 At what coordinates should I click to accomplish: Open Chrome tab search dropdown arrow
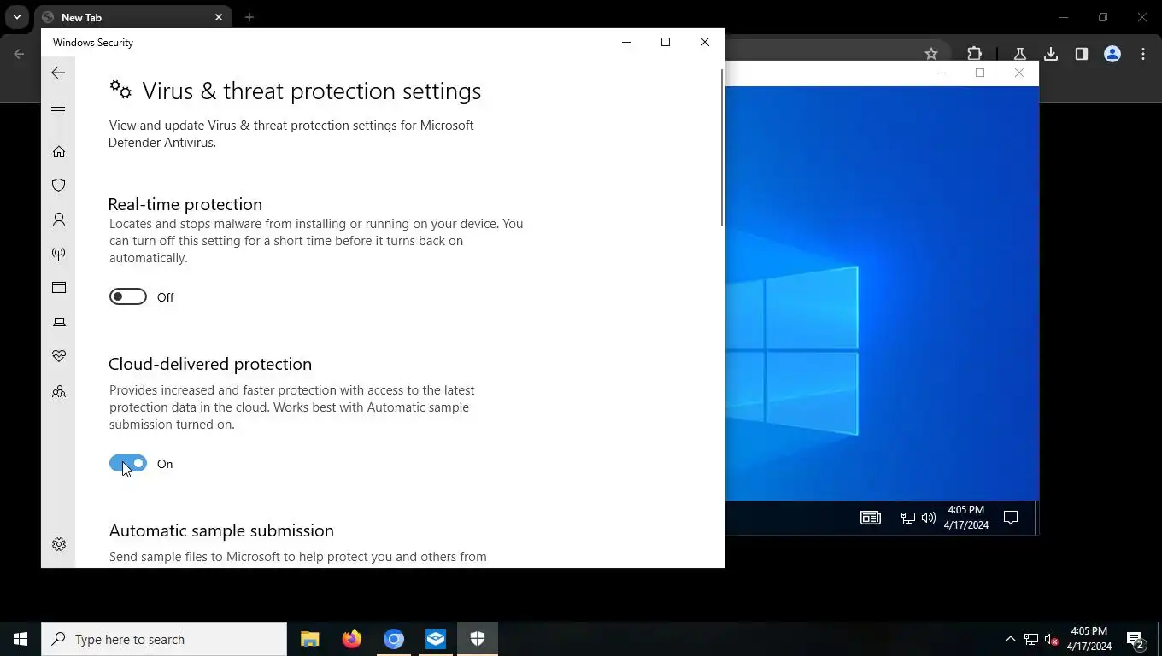(16, 17)
